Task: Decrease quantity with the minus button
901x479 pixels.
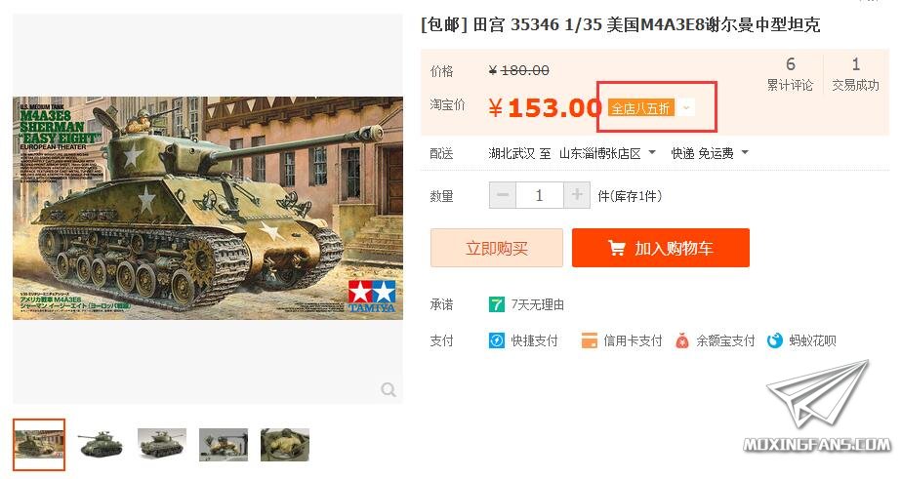Action: [503, 195]
